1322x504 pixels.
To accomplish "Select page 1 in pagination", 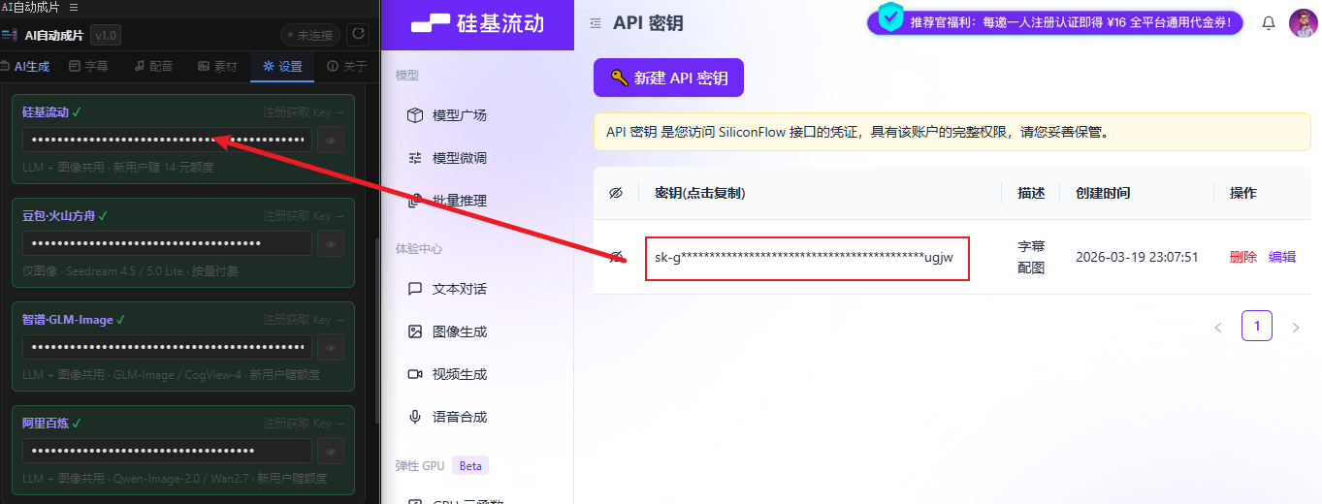I will tap(1257, 326).
